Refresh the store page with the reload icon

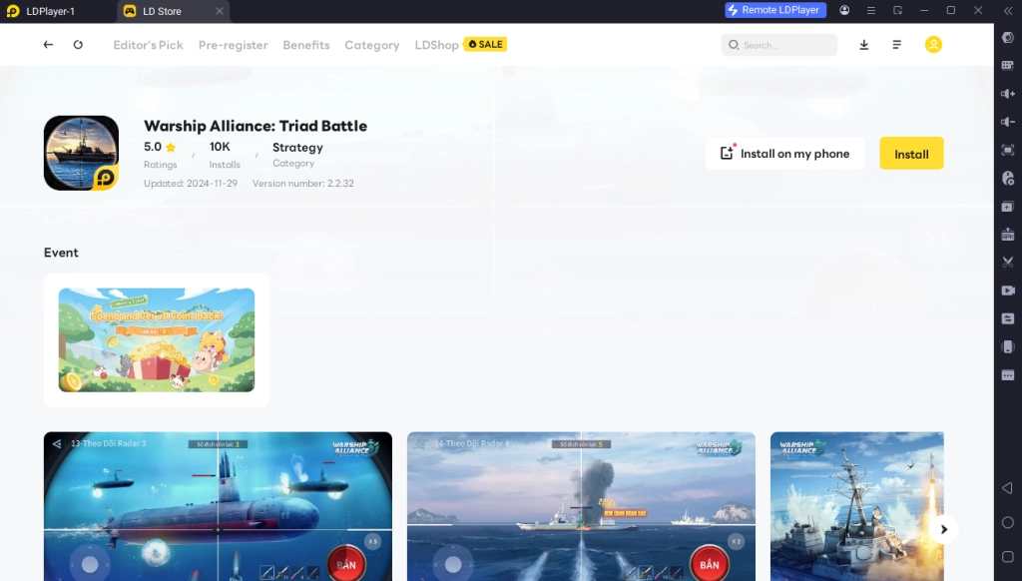[78, 45]
